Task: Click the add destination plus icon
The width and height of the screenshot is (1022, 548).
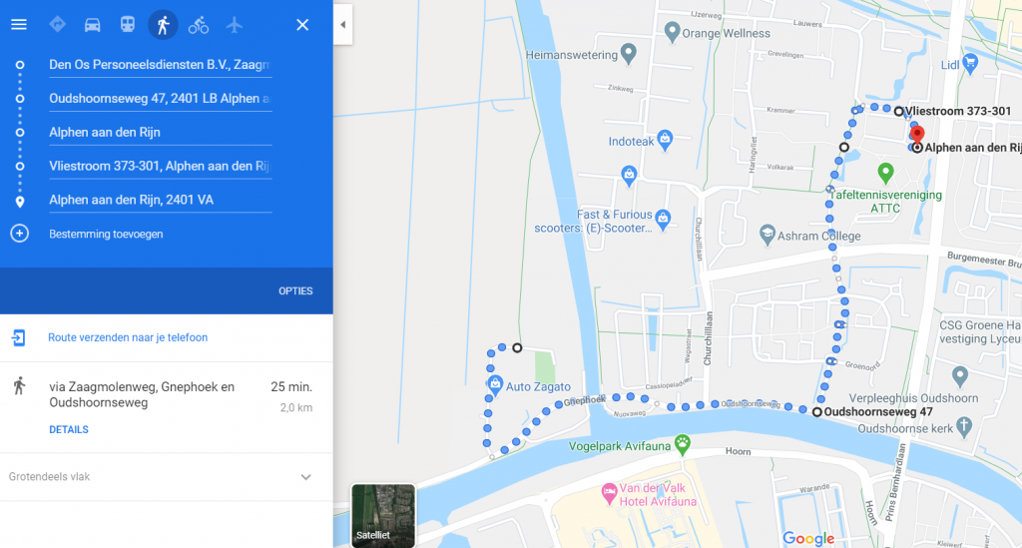Action: 19,234
